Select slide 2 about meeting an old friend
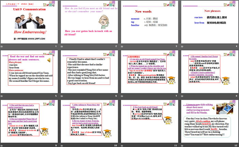Image resolution: width=239 pixels, height=147 pixels. click(x=89, y=22)
